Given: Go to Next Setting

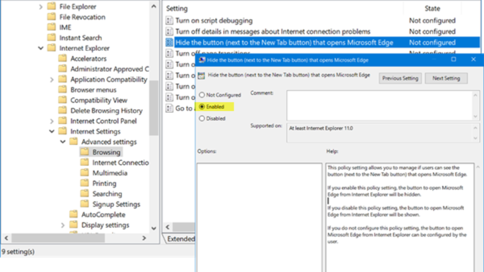Looking at the screenshot, I should point(446,78).
